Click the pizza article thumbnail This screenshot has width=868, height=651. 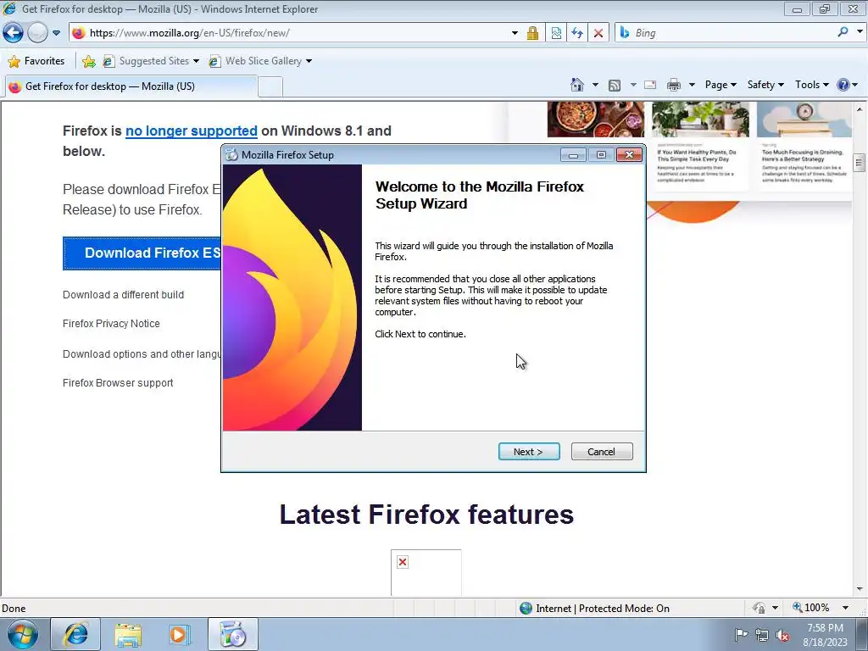pyautogui.click(x=596, y=119)
